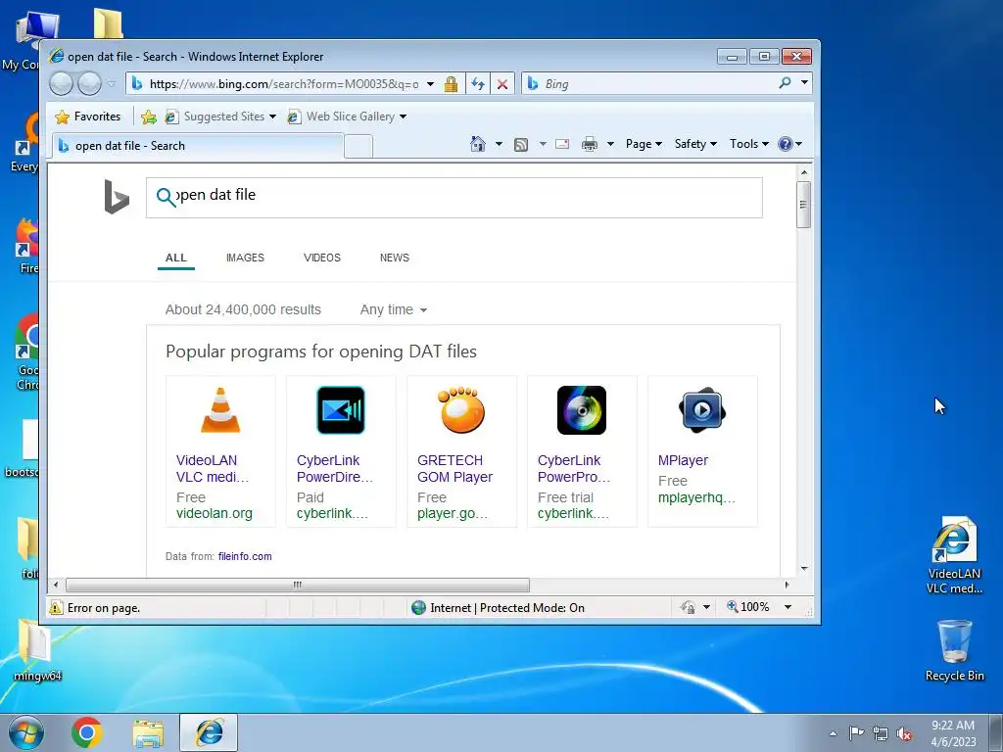Click the IE Back navigation button
Viewport: 1003px width, 752px height.
point(62,84)
